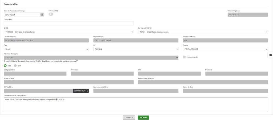273x120 pixels.
Task: Open the Cidade dropdown
Action: [225, 49]
